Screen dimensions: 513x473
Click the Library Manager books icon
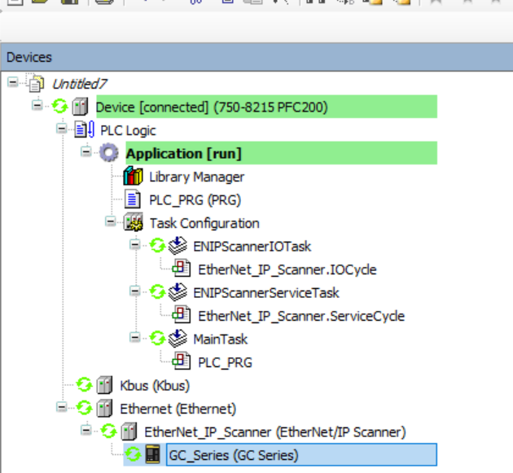click(x=133, y=176)
